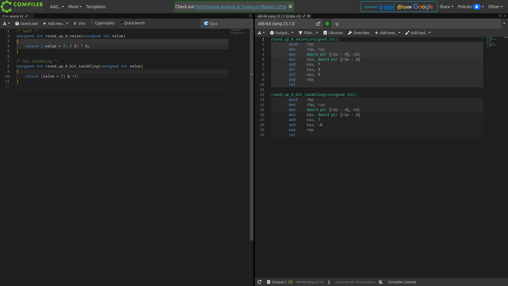Click label round_up_8_bit_twiddling(unsigned int):
Screen dimensions: 508x286
tap(314, 95)
